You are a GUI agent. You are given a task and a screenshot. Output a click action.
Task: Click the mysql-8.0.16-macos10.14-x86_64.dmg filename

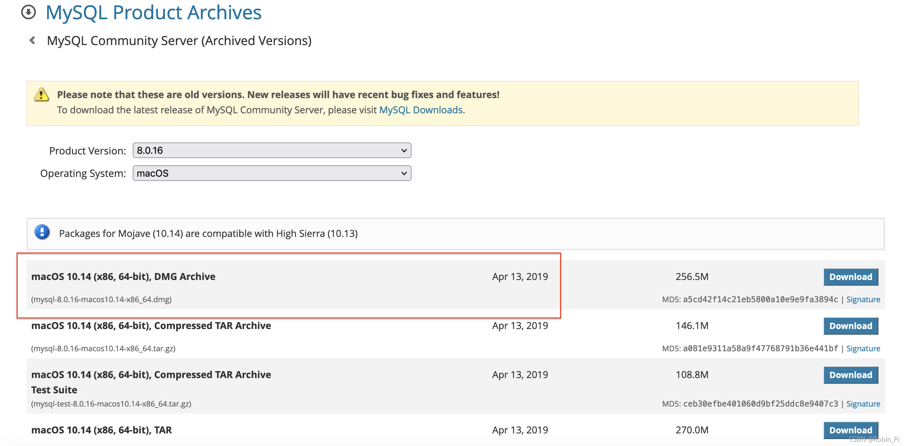point(102,300)
